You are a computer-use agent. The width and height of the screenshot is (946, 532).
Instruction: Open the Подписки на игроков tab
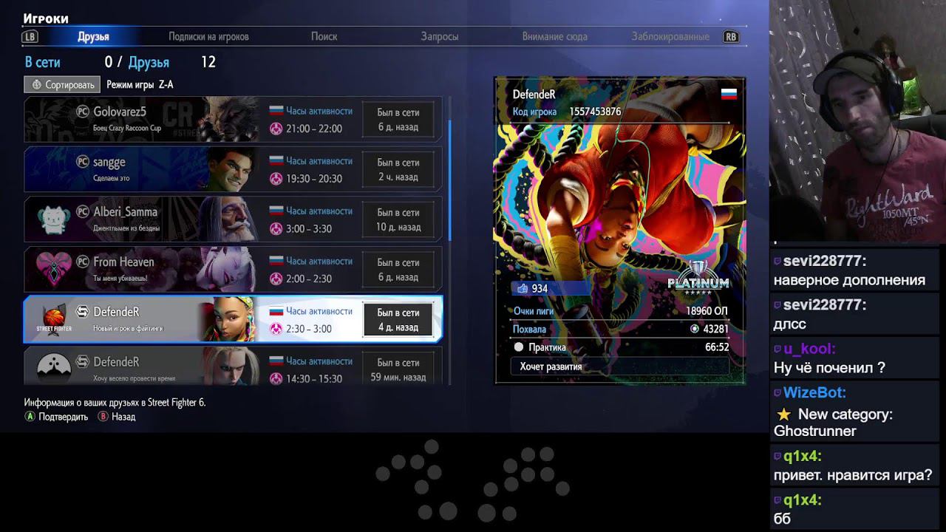tap(208, 36)
